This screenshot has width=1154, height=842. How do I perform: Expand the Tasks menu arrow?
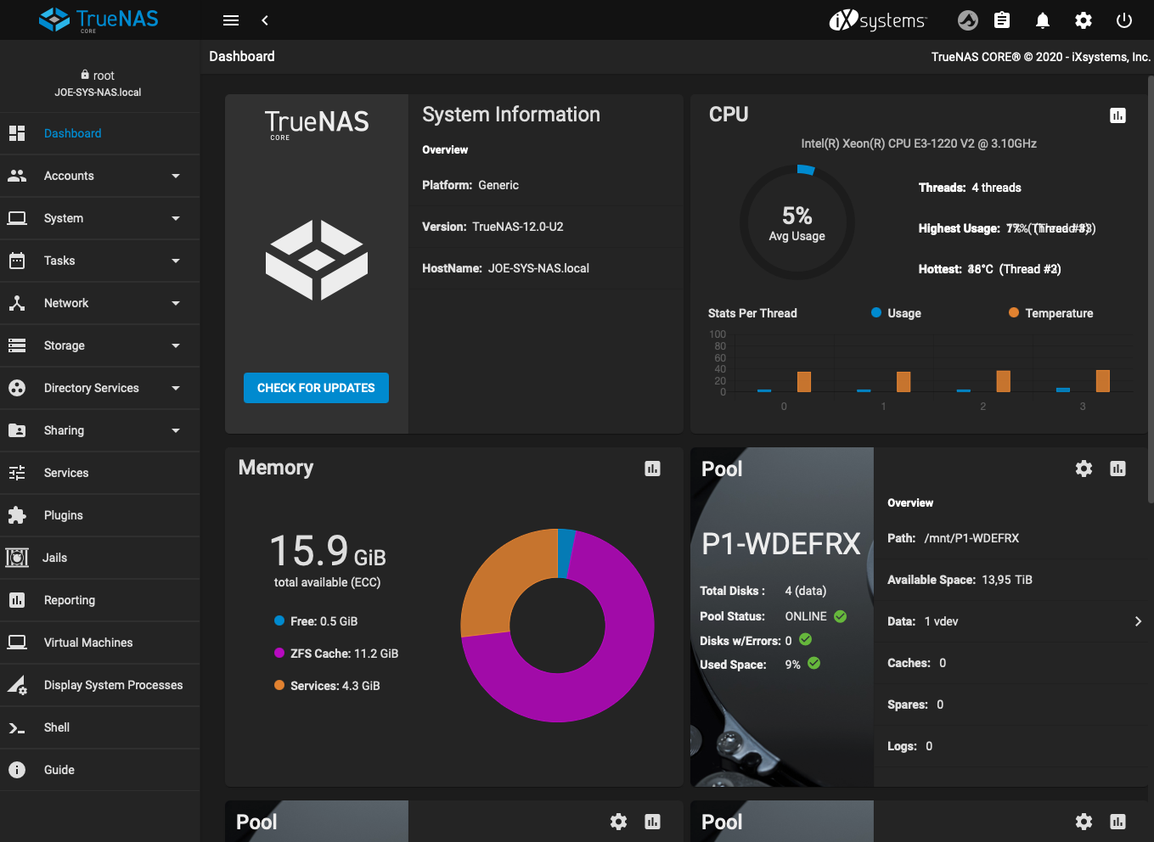pyautogui.click(x=176, y=261)
